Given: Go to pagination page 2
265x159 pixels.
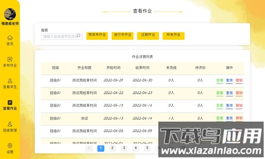Looking at the screenshot, I should pos(112,148).
